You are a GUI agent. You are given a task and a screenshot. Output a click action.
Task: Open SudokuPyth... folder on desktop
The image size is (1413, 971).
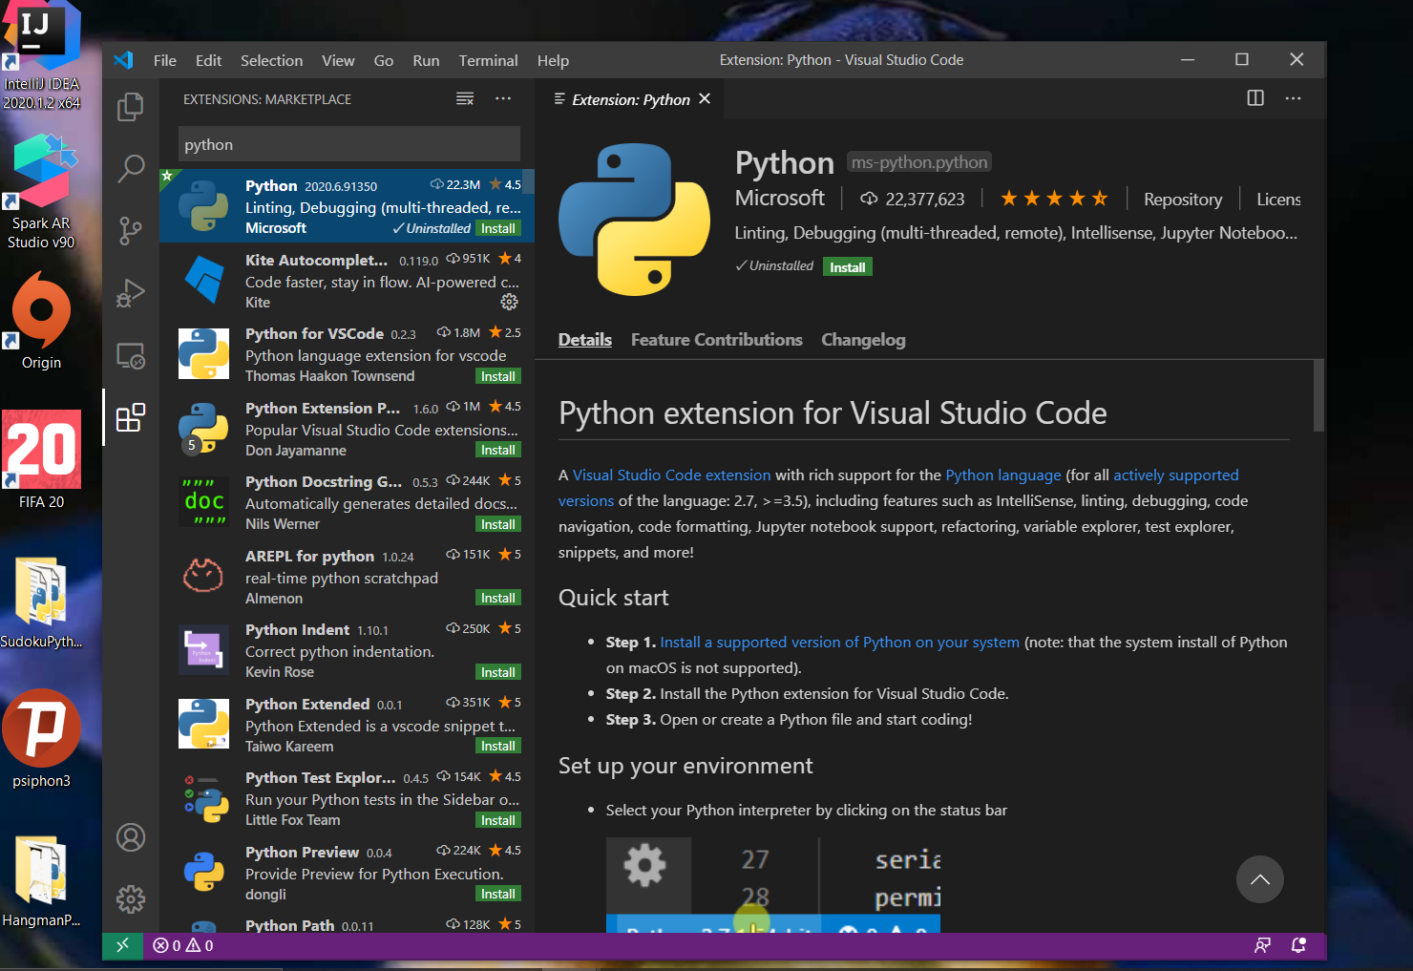click(41, 602)
